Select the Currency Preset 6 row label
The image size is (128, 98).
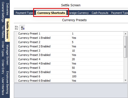pyautogui.click(x=29, y=76)
